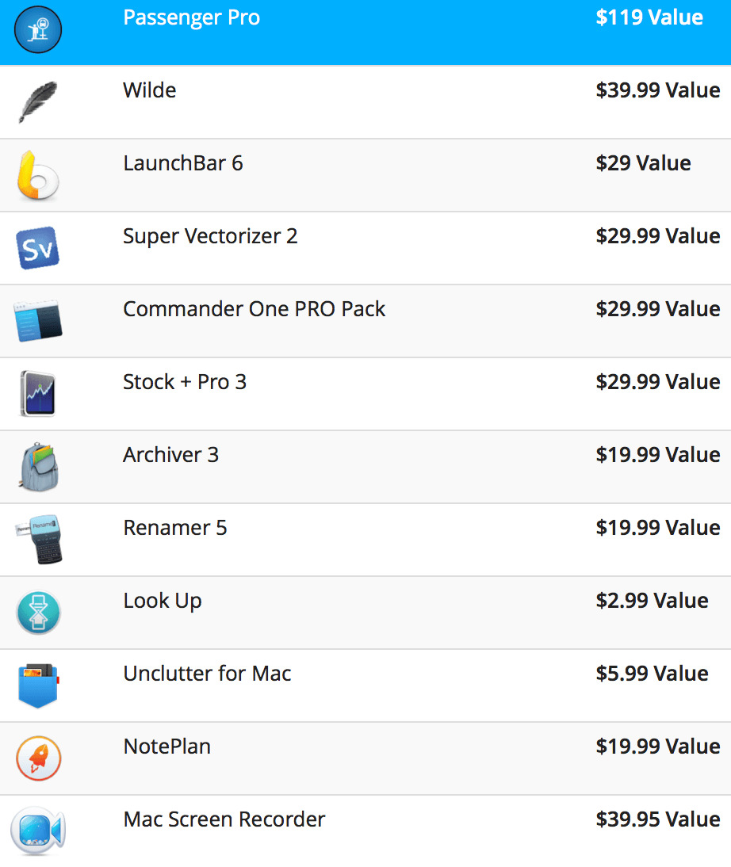
Task: Click the Stock + Pro chart icon
Action: click(37, 393)
